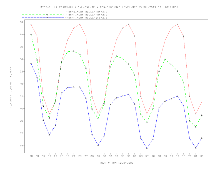The width and height of the screenshot is (220, 170).
Task: Click x-axis forecast hour label 24
Action: click(80, 156)
